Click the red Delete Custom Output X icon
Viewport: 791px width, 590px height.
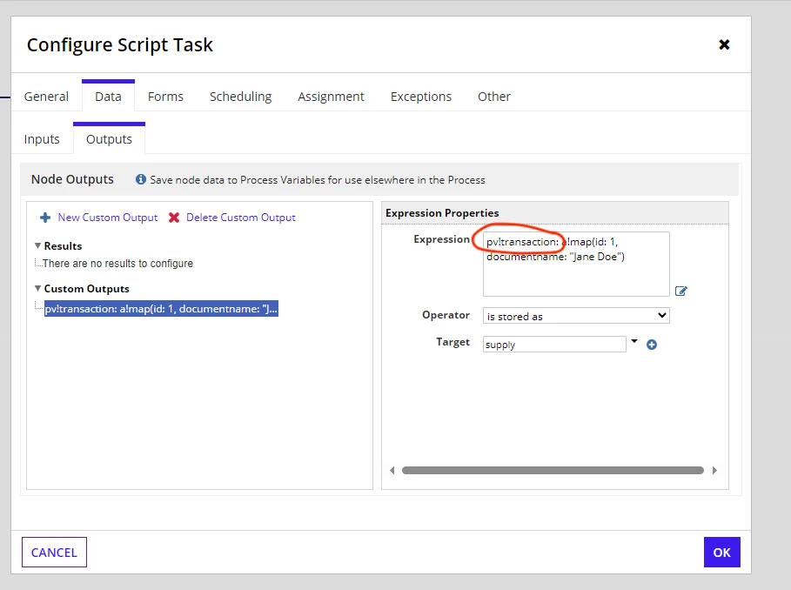[x=174, y=218]
